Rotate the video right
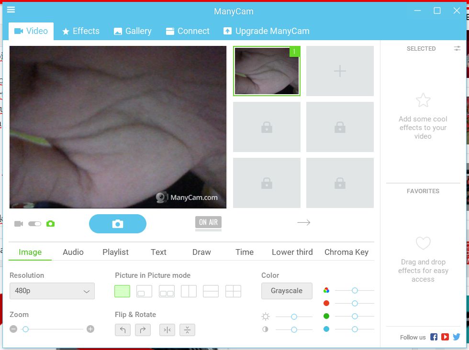 [x=143, y=330]
